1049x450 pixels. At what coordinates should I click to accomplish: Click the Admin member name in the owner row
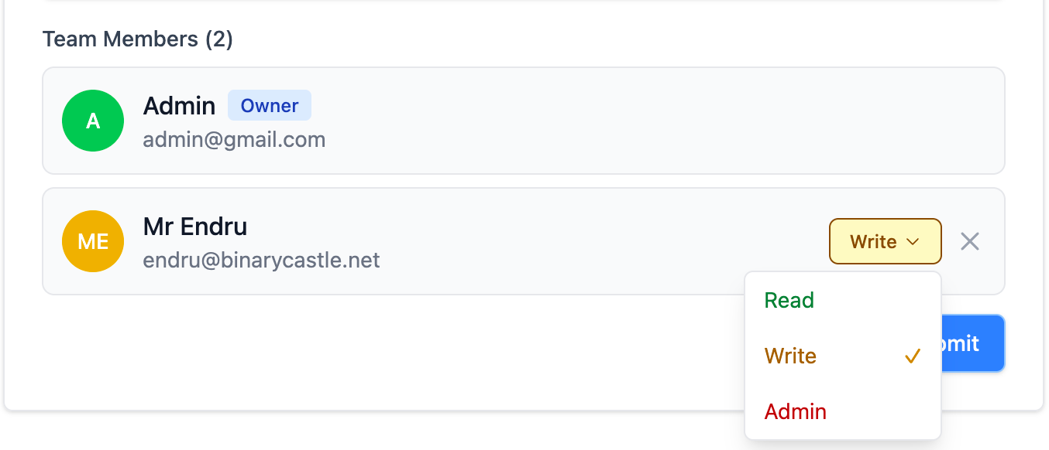179,106
